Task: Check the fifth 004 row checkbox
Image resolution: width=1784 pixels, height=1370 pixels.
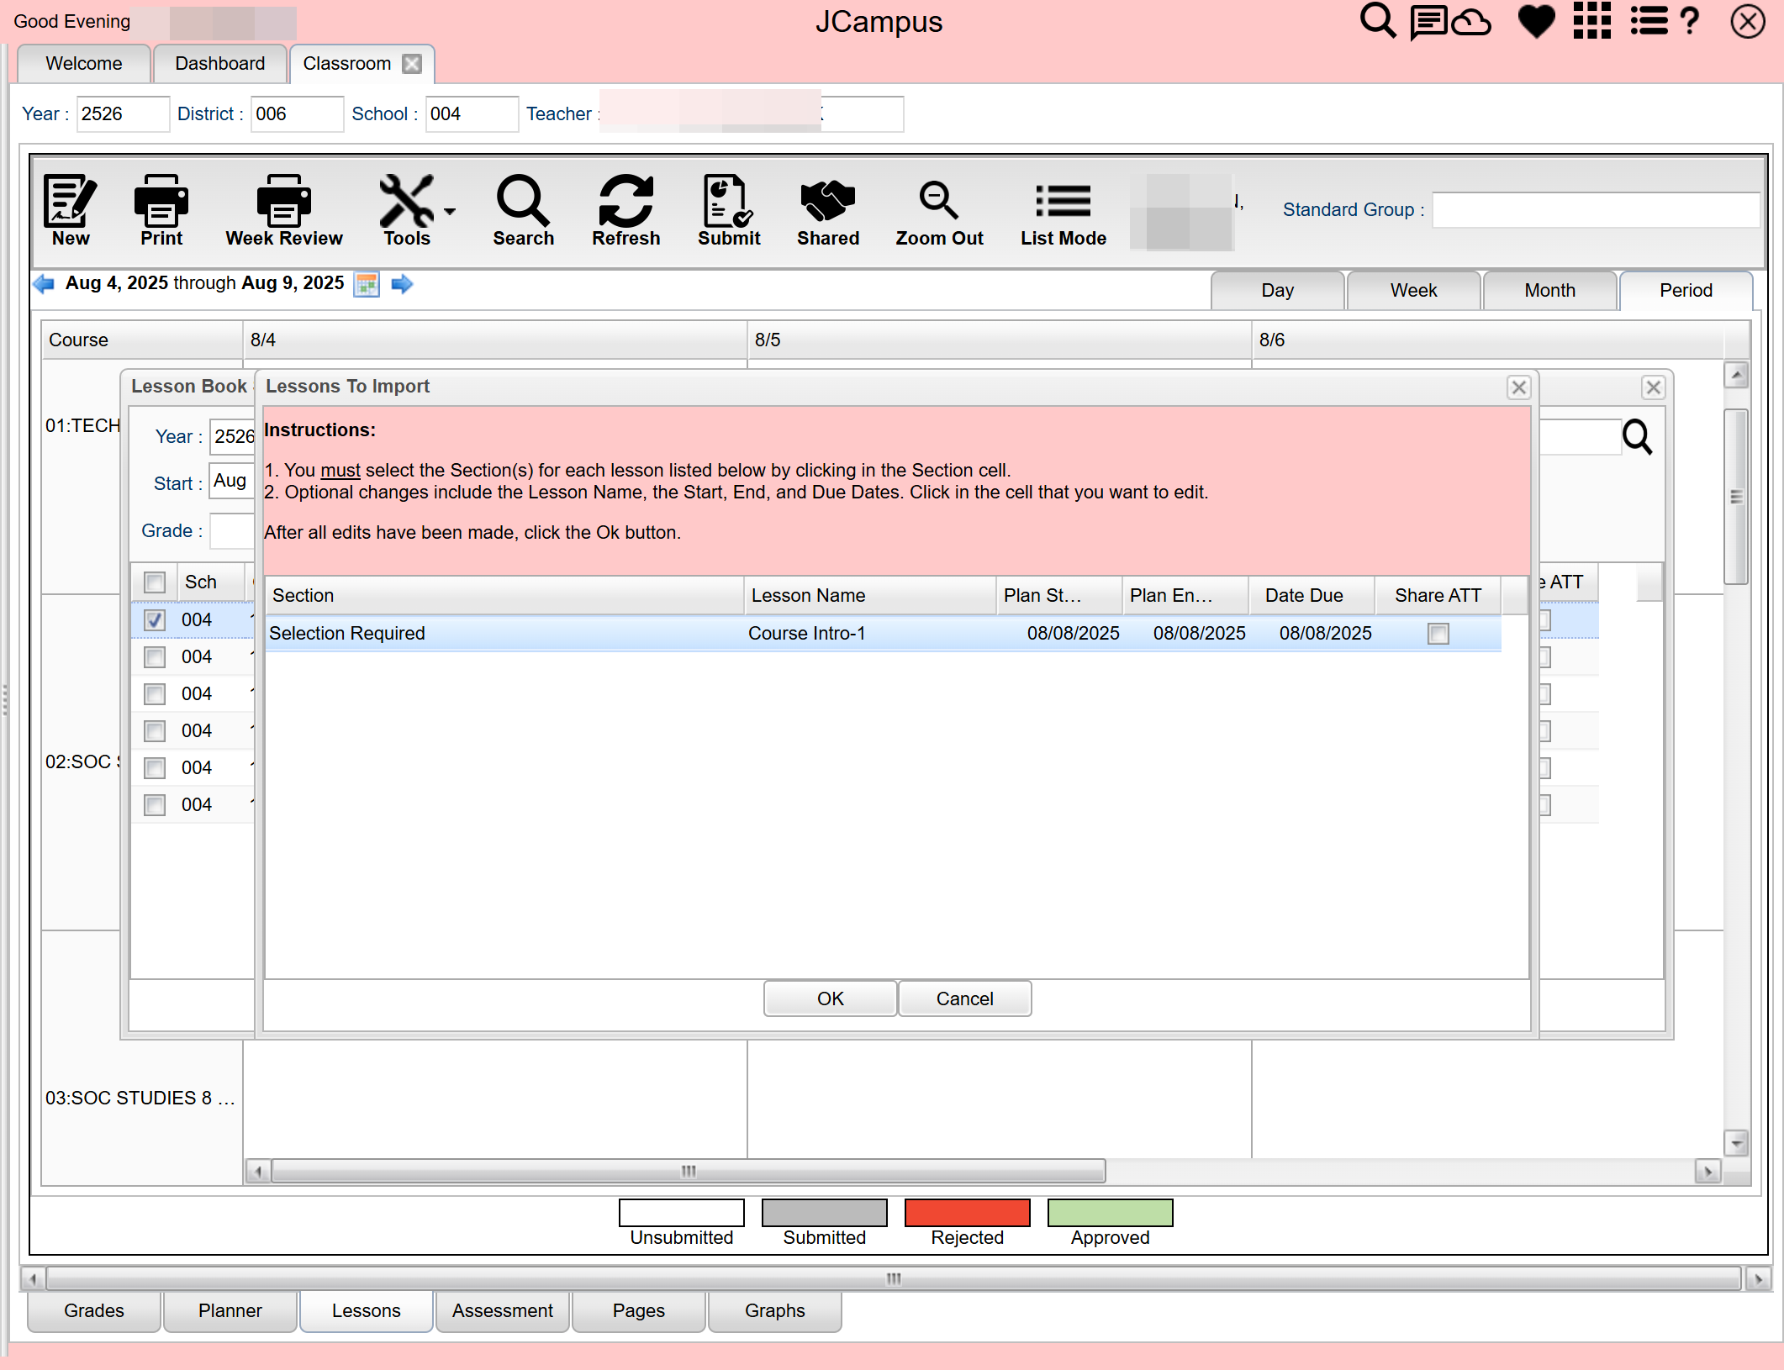Action: pyautogui.click(x=155, y=768)
